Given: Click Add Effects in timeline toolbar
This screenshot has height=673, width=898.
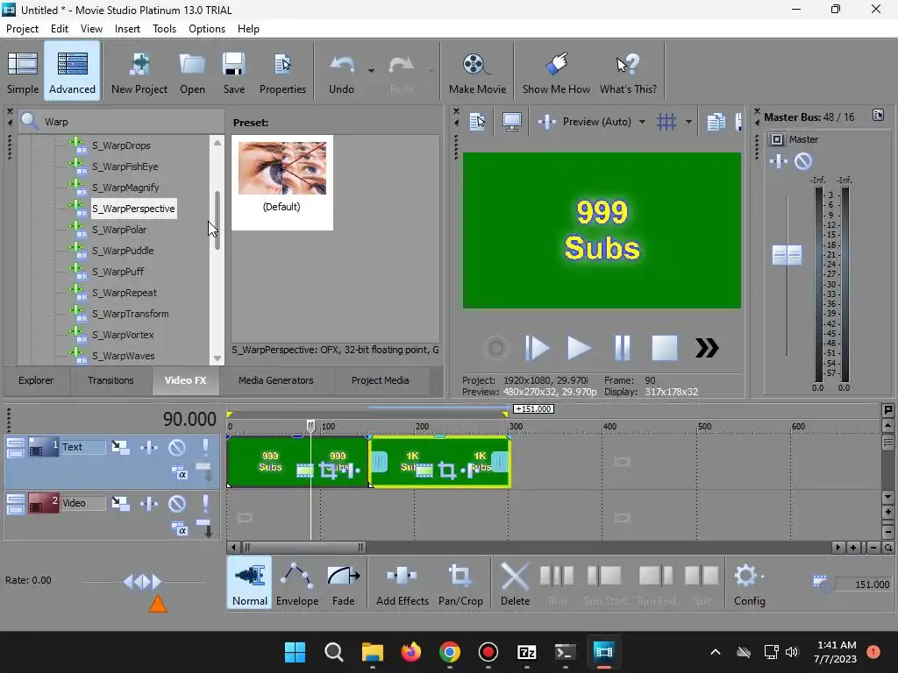Looking at the screenshot, I should [x=402, y=583].
